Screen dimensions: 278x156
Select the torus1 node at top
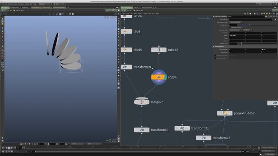(x=126, y=16)
